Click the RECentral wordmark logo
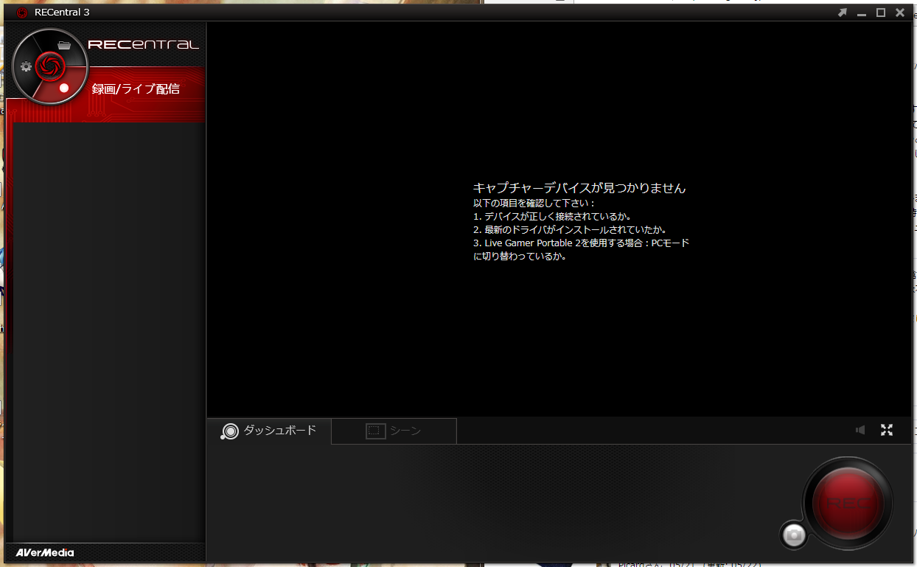 tap(144, 45)
